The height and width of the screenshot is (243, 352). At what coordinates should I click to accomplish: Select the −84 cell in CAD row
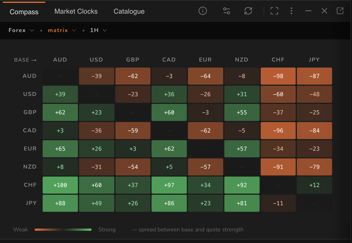pyautogui.click(x=314, y=131)
